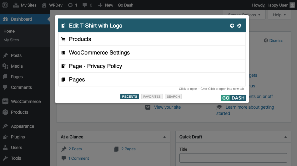Select Dashboard in the sidebar
Screen dimensions: 297x166
point(25,19)
